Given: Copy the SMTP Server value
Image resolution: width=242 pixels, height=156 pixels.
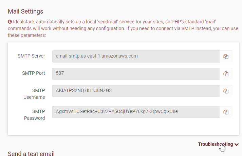Looking at the screenshot, I should point(226,57).
